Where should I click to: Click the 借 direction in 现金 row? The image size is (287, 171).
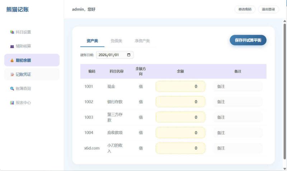click(x=141, y=87)
